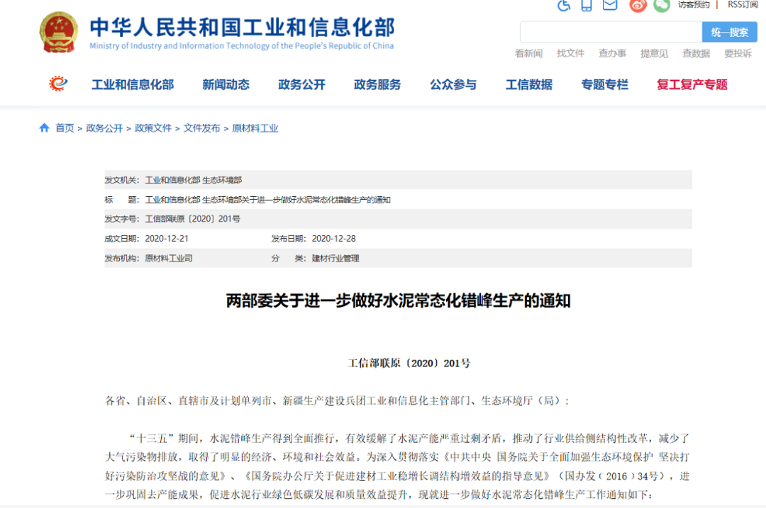
Task: Click the home icon in breadcrumb
Action: (44, 128)
